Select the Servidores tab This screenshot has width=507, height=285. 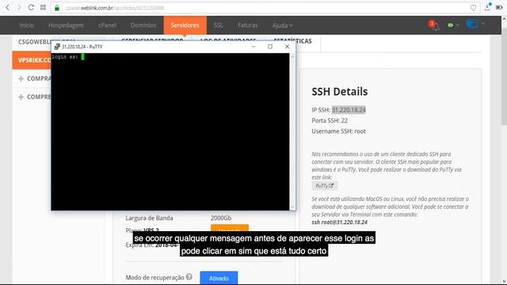click(185, 25)
